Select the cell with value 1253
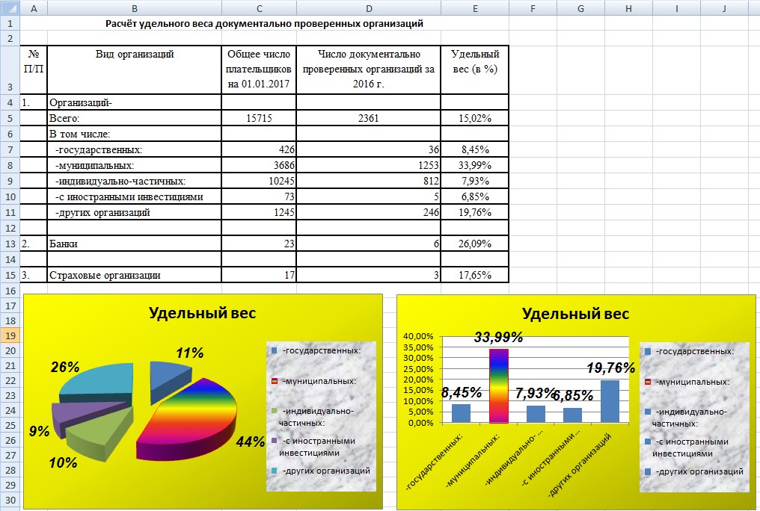The height and width of the screenshot is (511, 760). click(368, 165)
